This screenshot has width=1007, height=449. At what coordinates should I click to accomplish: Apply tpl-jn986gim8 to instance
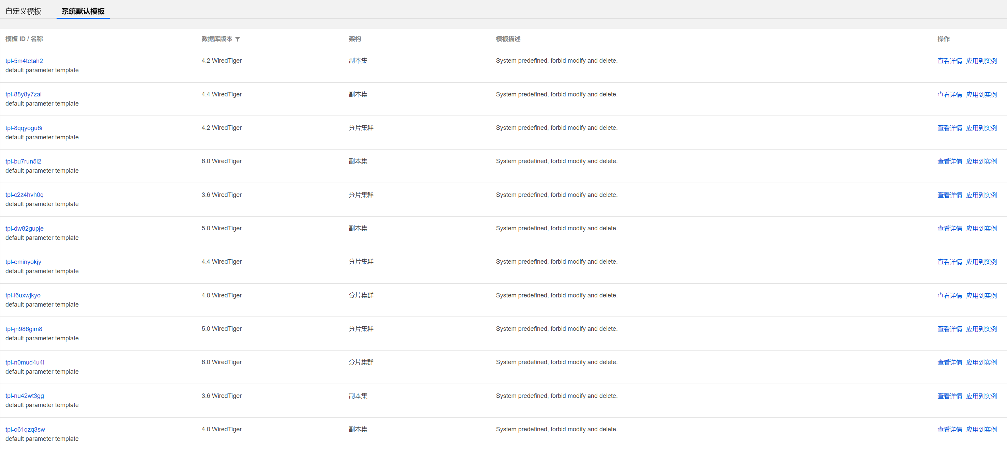pyautogui.click(x=981, y=329)
